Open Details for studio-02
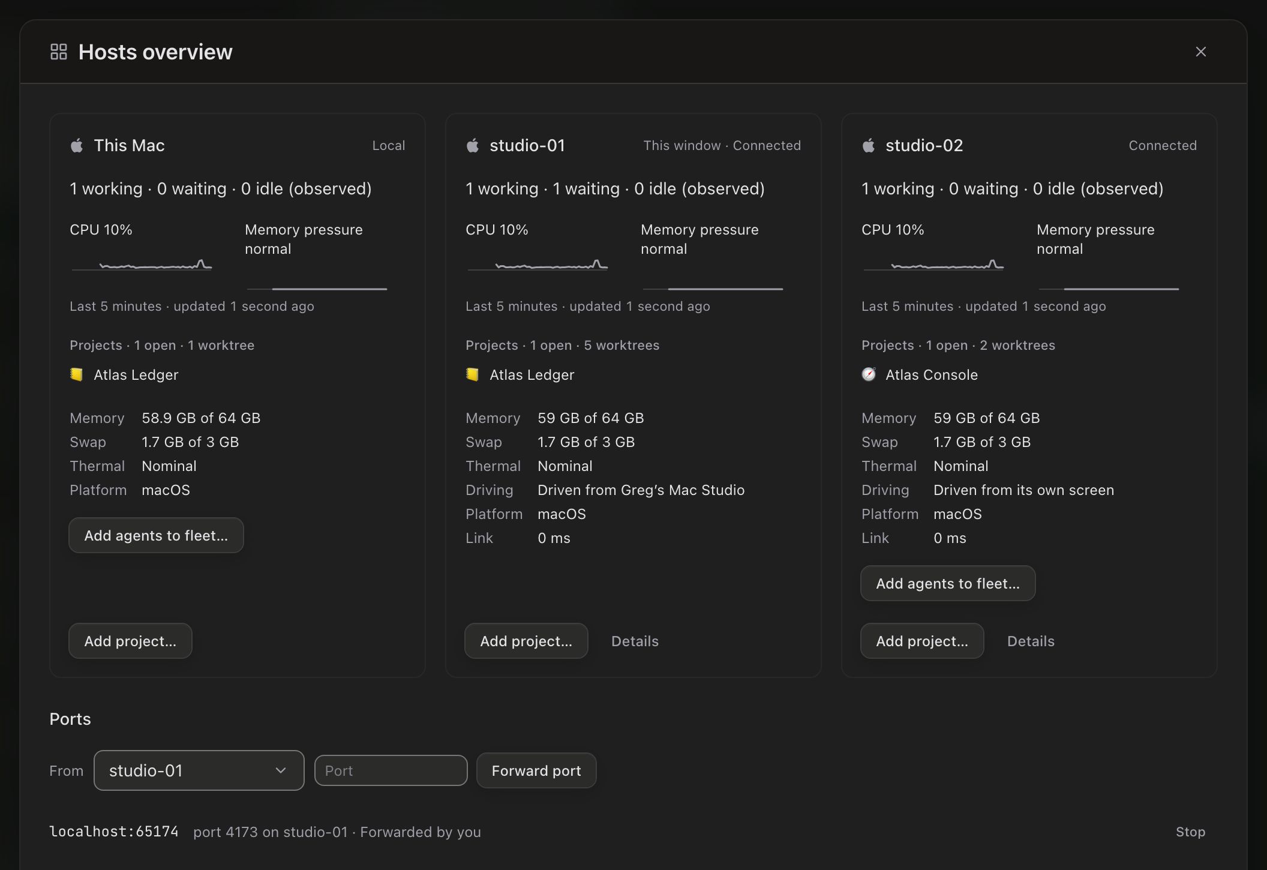 [1031, 641]
